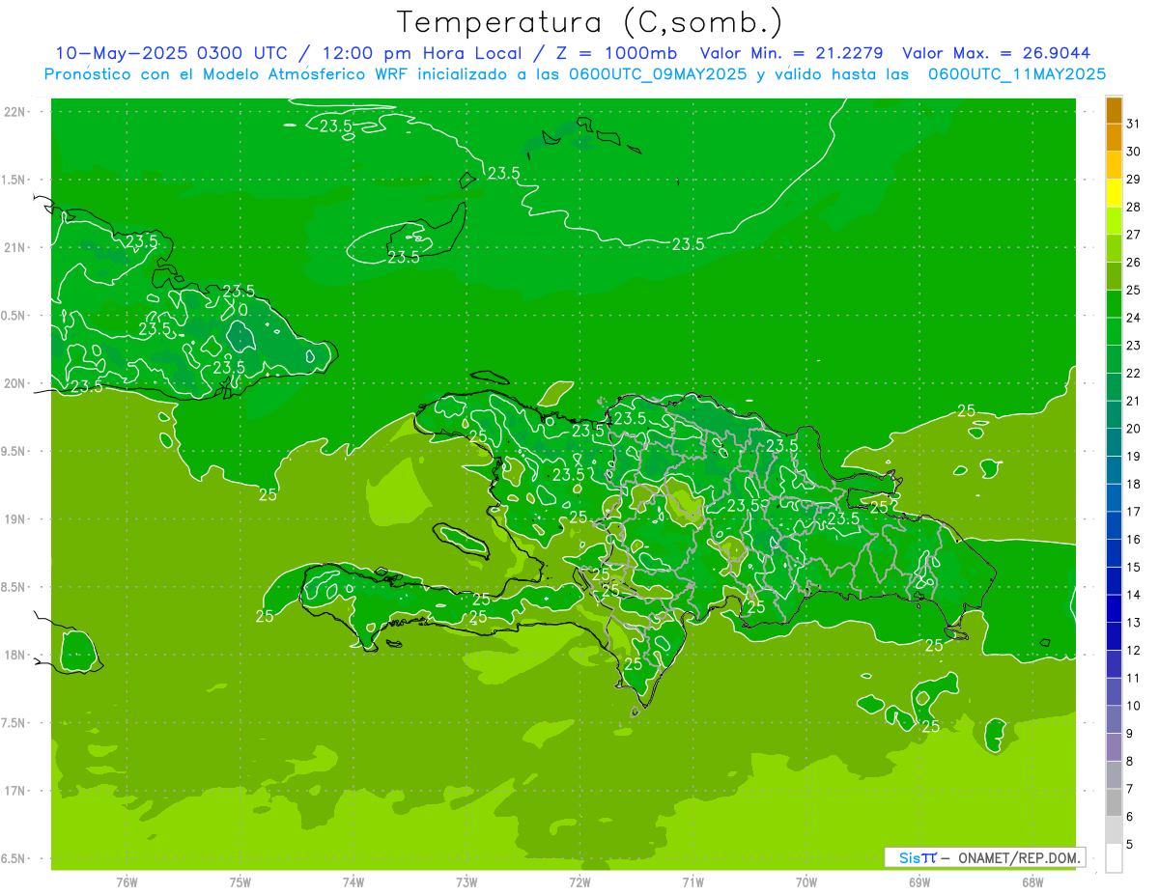The width and height of the screenshot is (1159, 895).
Task: Click the colour bar label '18'
Action: (x=1133, y=484)
